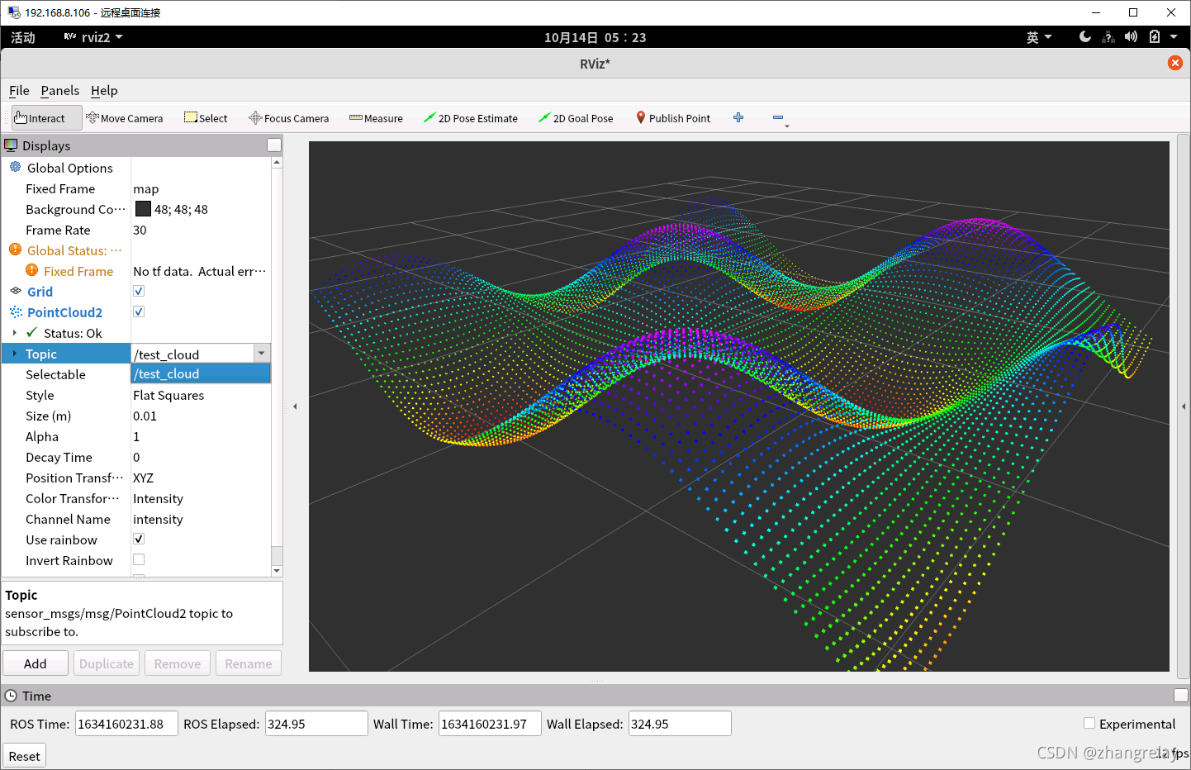This screenshot has width=1191, height=770.
Task: Open the Panels menu
Action: [x=60, y=90]
